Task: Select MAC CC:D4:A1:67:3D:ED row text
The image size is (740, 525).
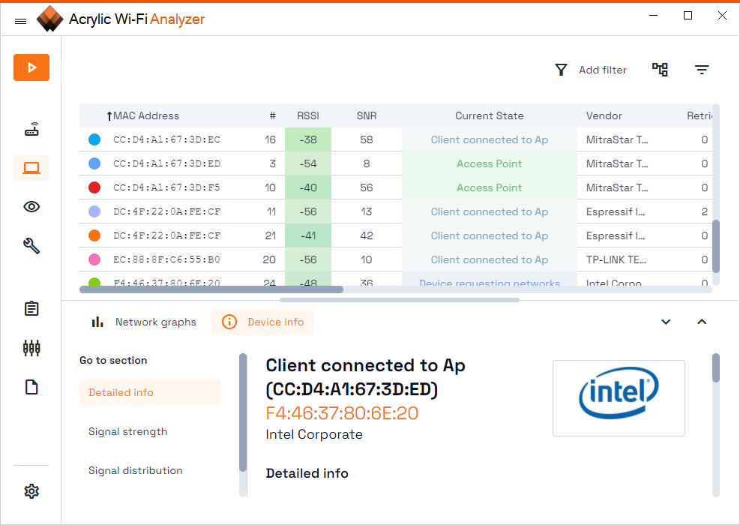Action: pos(166,163)
